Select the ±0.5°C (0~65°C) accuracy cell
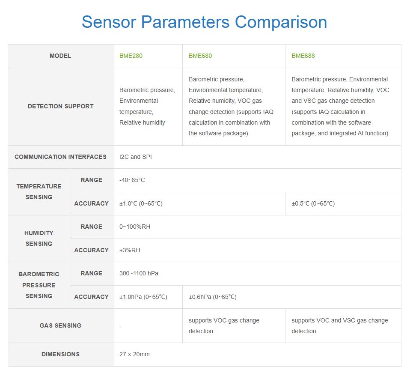 pyautogui.click(x=313, y=203)
